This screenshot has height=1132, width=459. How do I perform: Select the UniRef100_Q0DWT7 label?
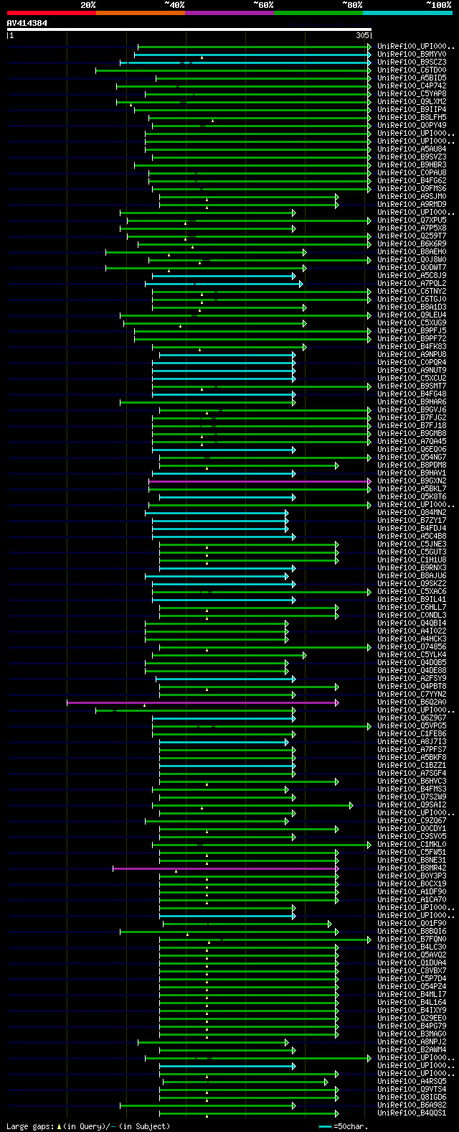click(x=412, y=267)
